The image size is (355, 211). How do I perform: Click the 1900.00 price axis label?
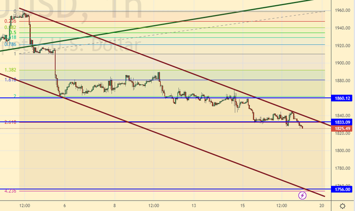click(342, 63)
